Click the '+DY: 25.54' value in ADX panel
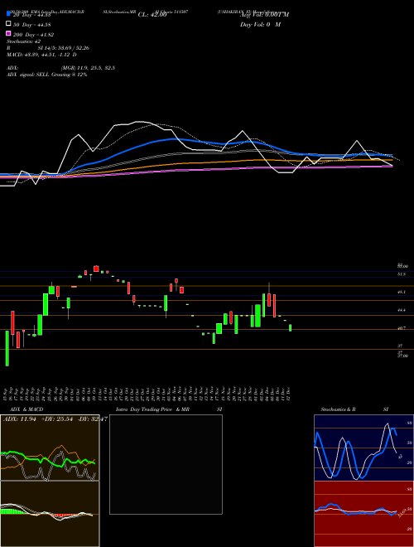Screen dimensions: 414x547 (57, 419)
